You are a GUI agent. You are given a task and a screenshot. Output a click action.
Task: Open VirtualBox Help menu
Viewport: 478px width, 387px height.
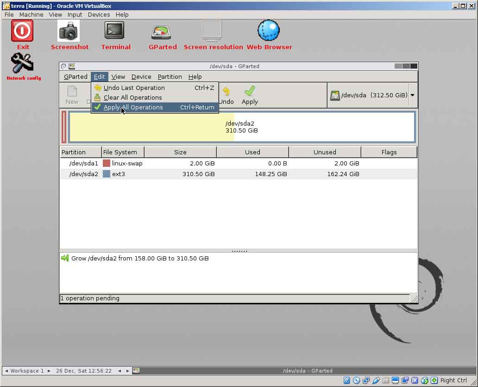pyautogui.click(x=122, y=15)
